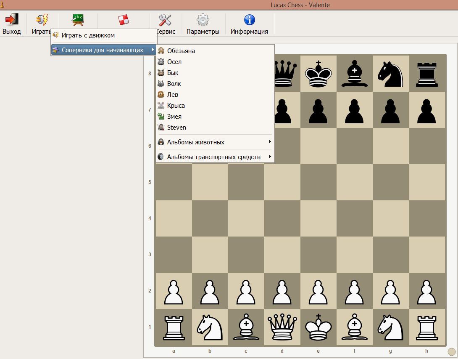This screenshot has width=458, height=359.
Task: Click the black rook on h8
Action: [427, 74]
